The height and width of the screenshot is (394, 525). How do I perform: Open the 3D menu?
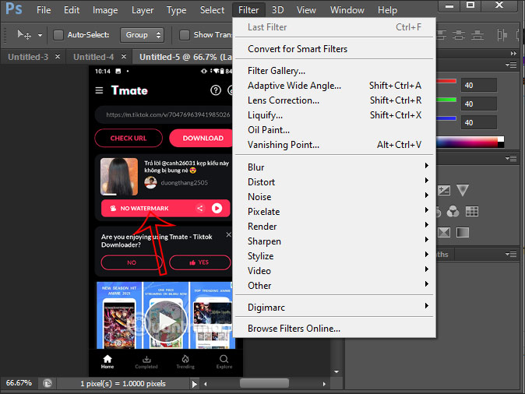pos(277,10)
